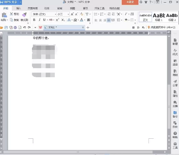The height and width of the screenshot is (155, 179).
Task: Open the bullet list dropdown arrow
Action: coord(99,14)
